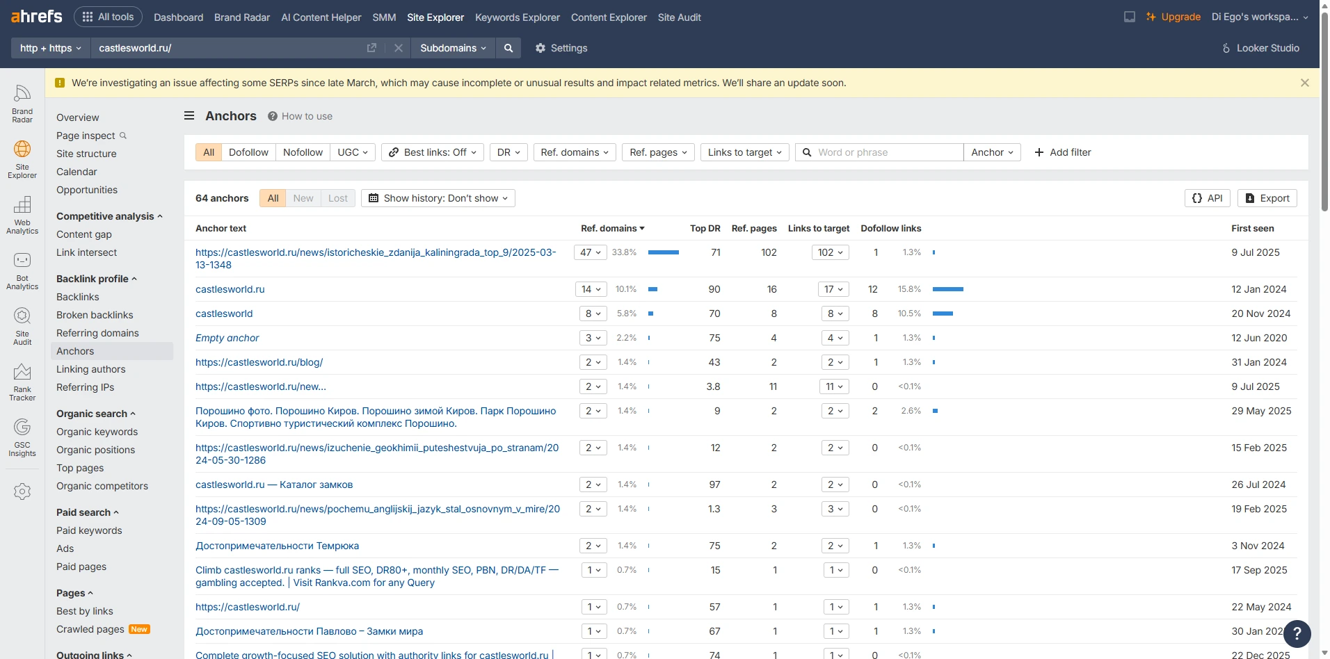Open the castlesworld.ru anchor link
The width and height of the screenshot is (1330, 659).
230,289
